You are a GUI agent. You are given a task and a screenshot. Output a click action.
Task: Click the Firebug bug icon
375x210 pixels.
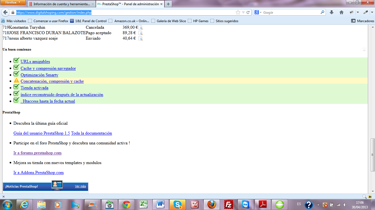point(351,12)
